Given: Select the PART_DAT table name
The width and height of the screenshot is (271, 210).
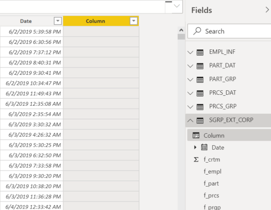Looking at the screenshot, I should pyautogui.click(x=222, y=65).
